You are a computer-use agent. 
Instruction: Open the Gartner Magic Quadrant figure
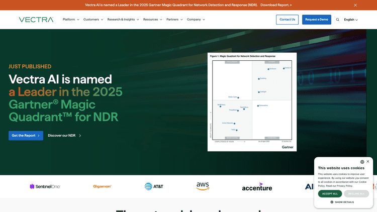coord(252,102)
